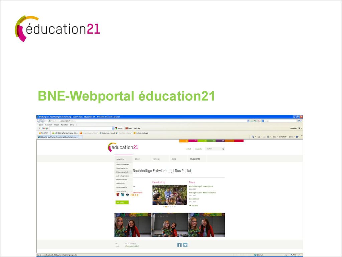Click the Teilen share button
Screen dimensions: 342x257
[129, 128]
